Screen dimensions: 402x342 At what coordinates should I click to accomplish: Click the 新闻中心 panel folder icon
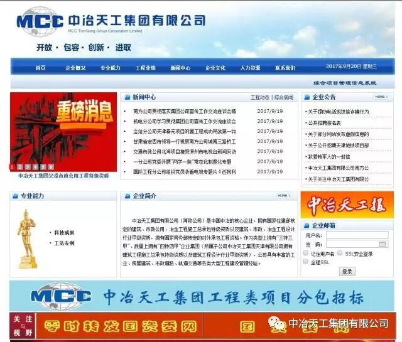[128, 97]
